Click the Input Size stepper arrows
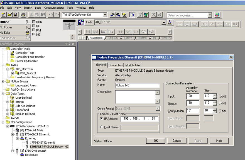Image resolution: width=245 pixels, height=160 pixels. click(215, 96)
